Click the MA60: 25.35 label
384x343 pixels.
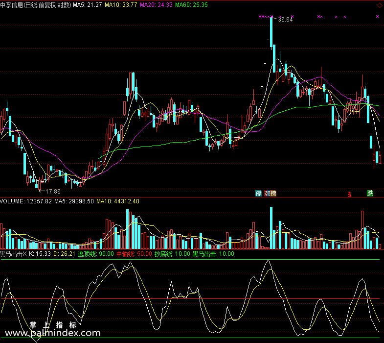tap(191, 5)
